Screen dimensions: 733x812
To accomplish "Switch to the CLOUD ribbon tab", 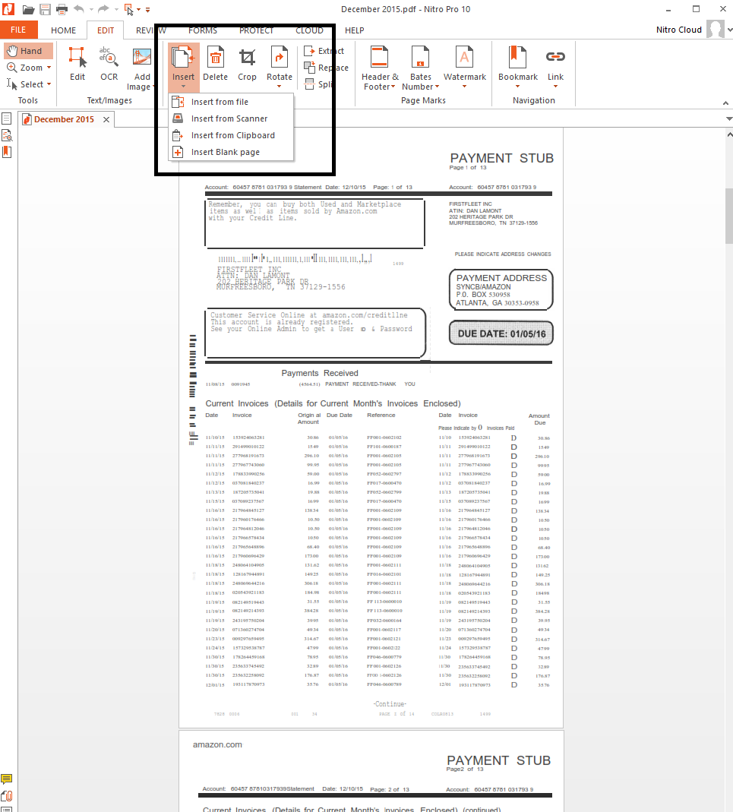I will tap(309, 30).
